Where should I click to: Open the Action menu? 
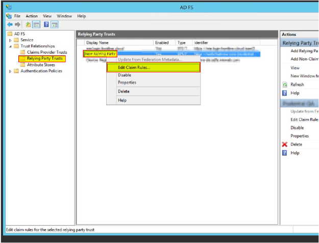tap(32, 16)
